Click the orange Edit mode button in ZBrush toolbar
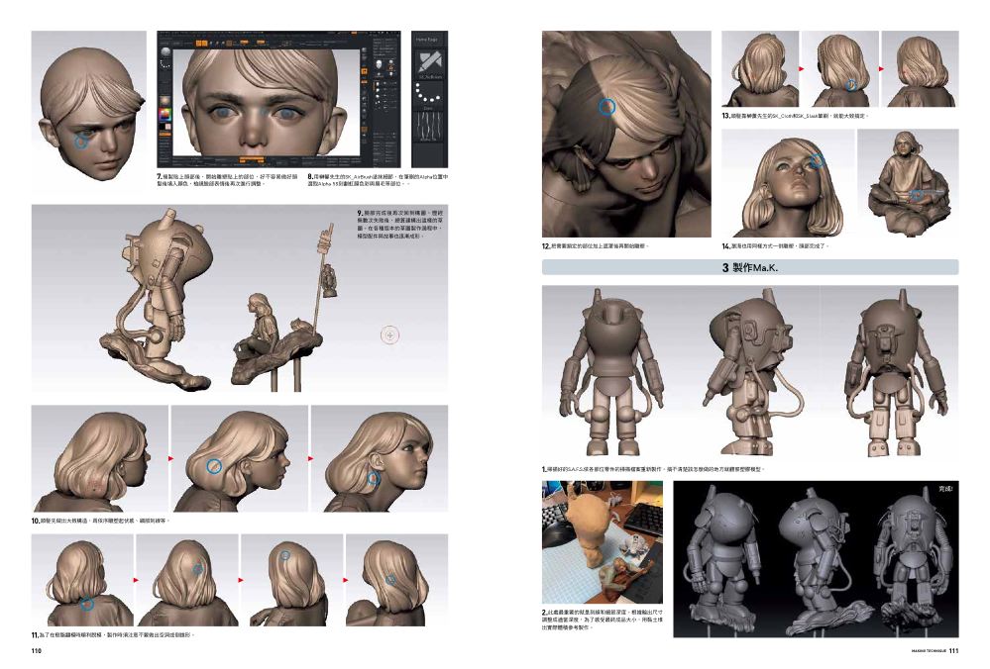The image size is (990, 669). 199,44
